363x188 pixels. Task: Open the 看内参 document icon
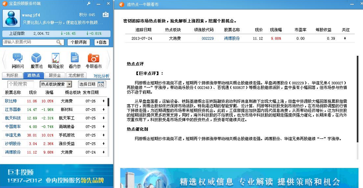click(x=75, y=60)
